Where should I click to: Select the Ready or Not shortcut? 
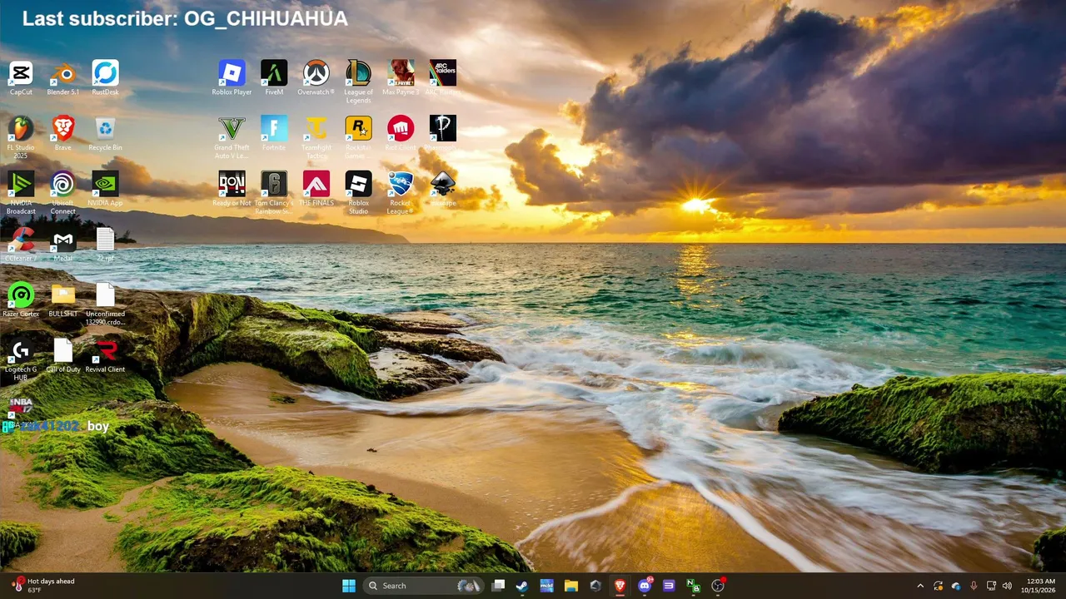click(x=232, y=189)
